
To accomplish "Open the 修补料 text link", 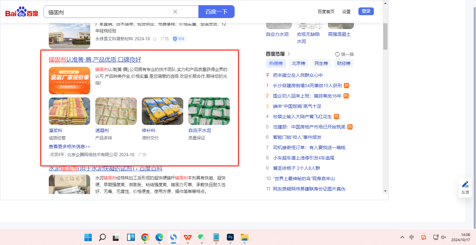I will (x=149, y=131).
